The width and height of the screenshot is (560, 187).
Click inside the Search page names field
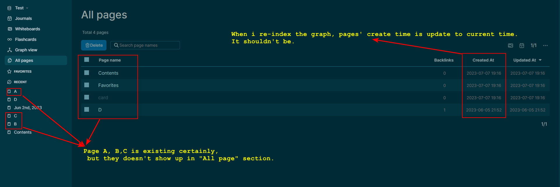[145, 45]
